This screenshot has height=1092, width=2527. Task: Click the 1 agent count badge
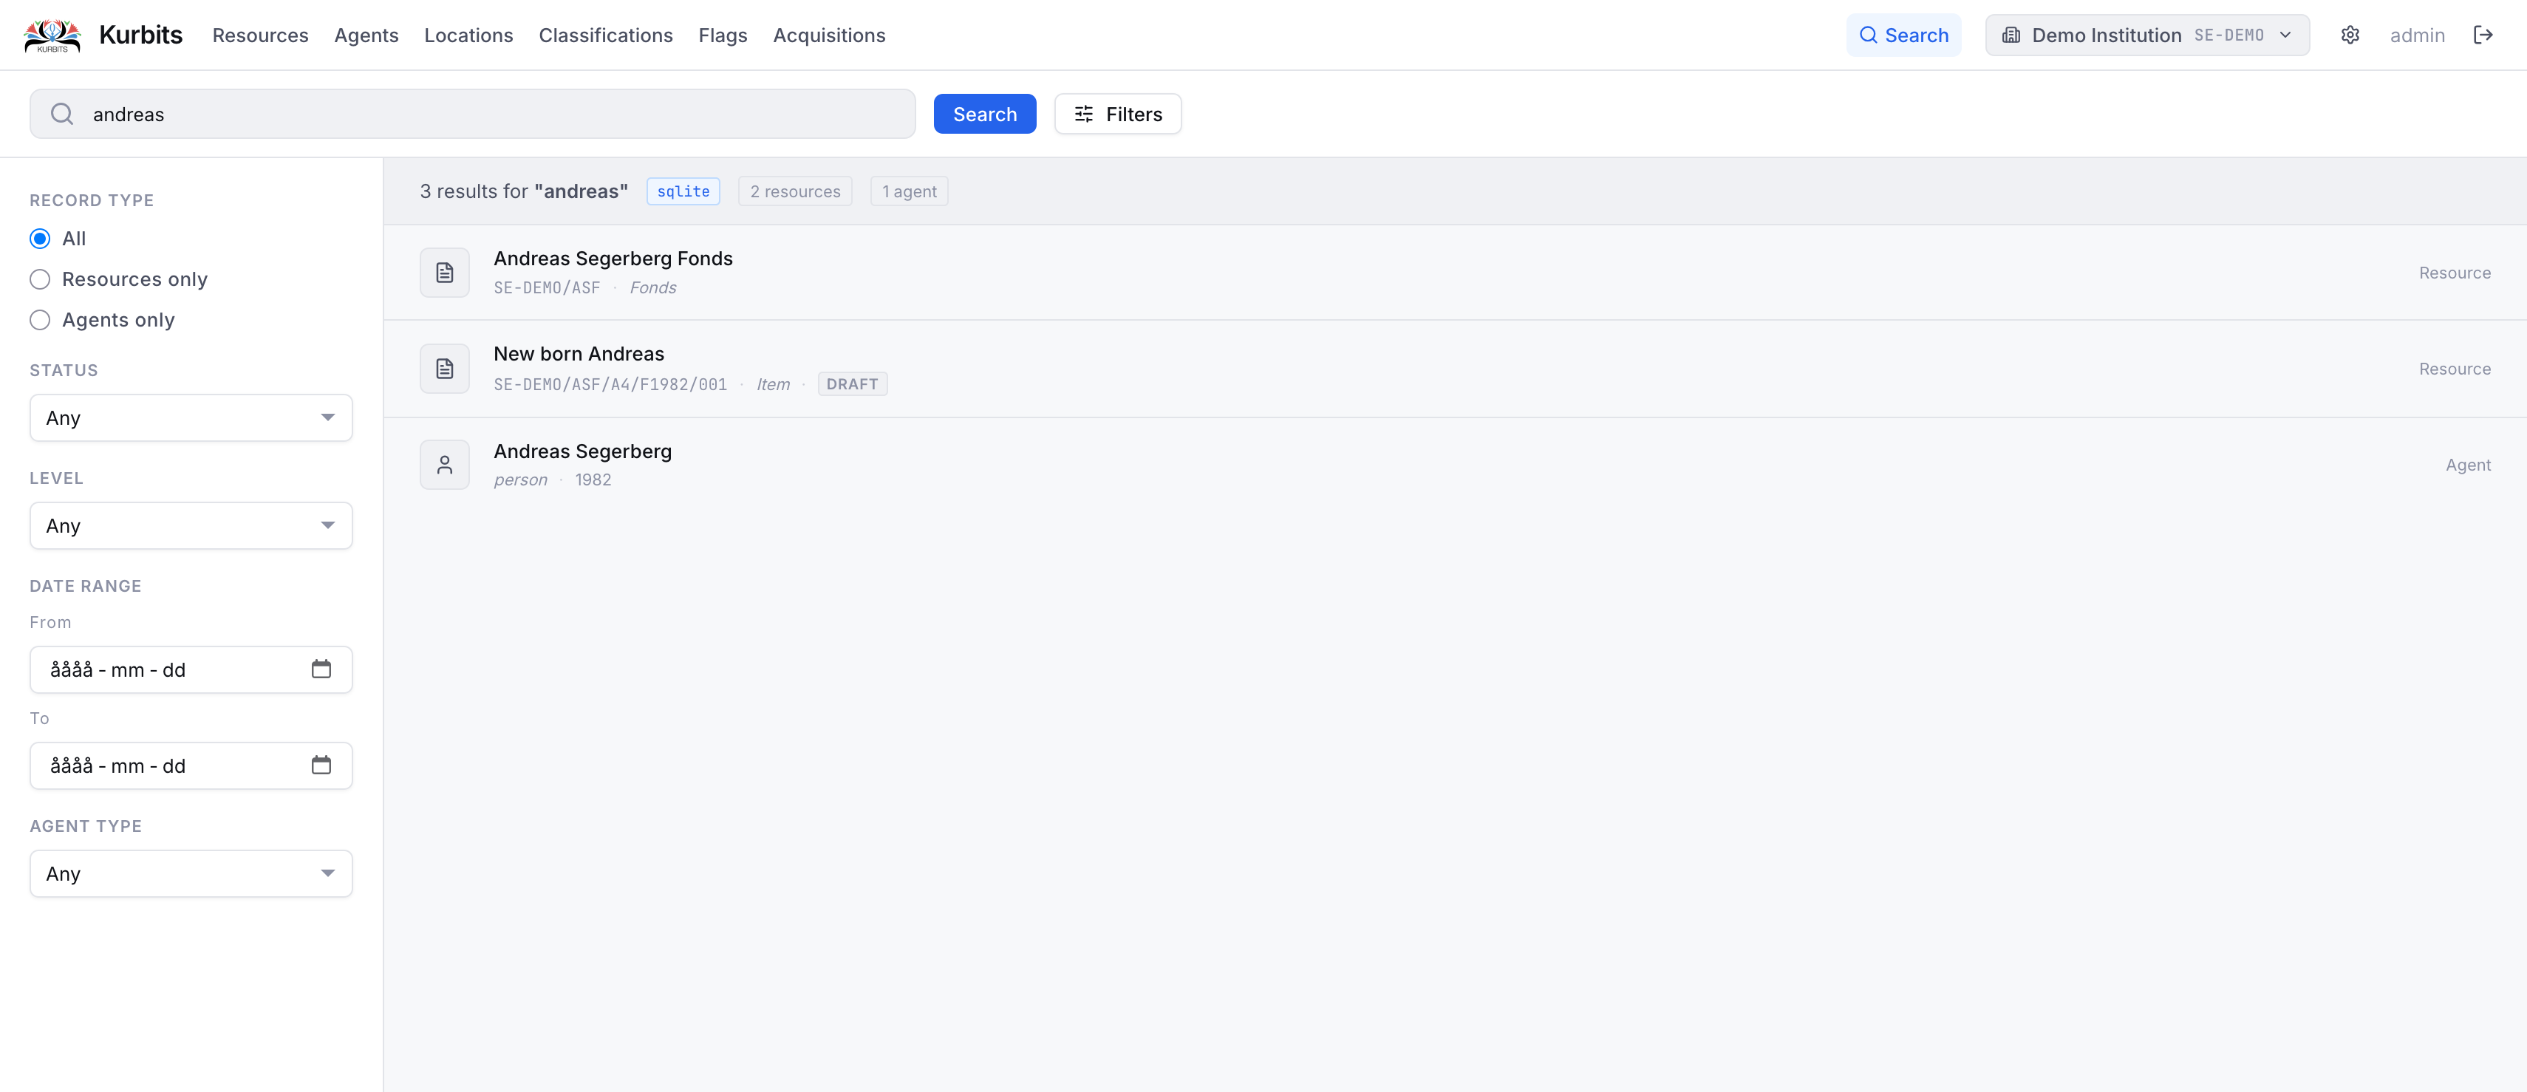click(910, 191)
